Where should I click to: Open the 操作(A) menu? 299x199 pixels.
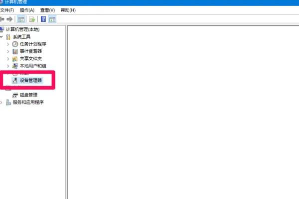pyautogui.click(x=27, y=10)
